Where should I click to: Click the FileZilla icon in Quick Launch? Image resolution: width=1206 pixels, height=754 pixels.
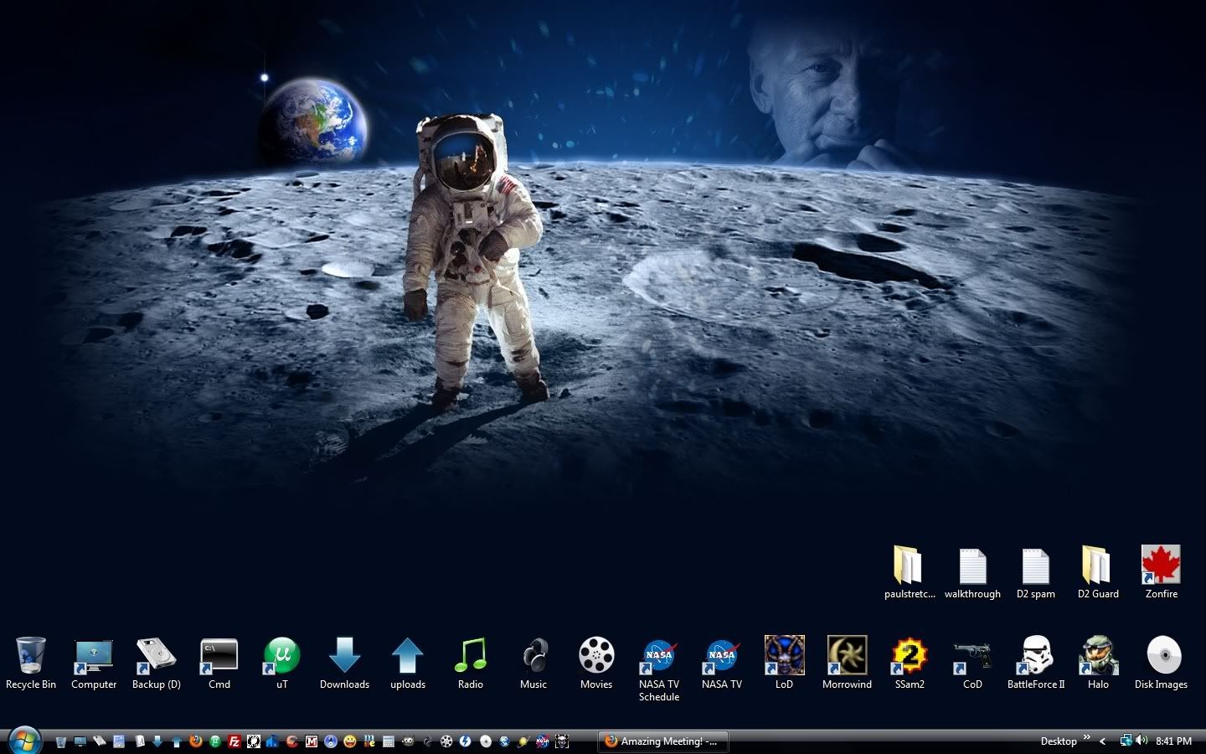tap(234, 741)
